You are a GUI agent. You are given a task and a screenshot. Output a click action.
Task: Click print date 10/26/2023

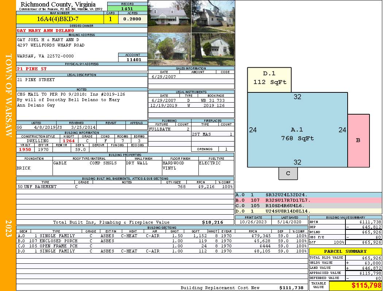253,222
